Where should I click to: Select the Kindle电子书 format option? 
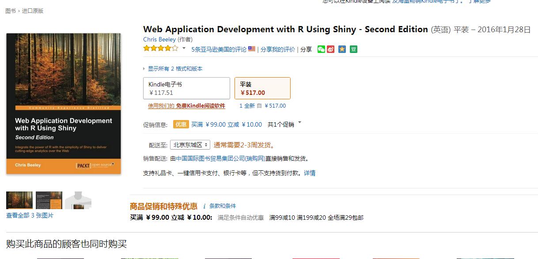(x=186, y=88)
